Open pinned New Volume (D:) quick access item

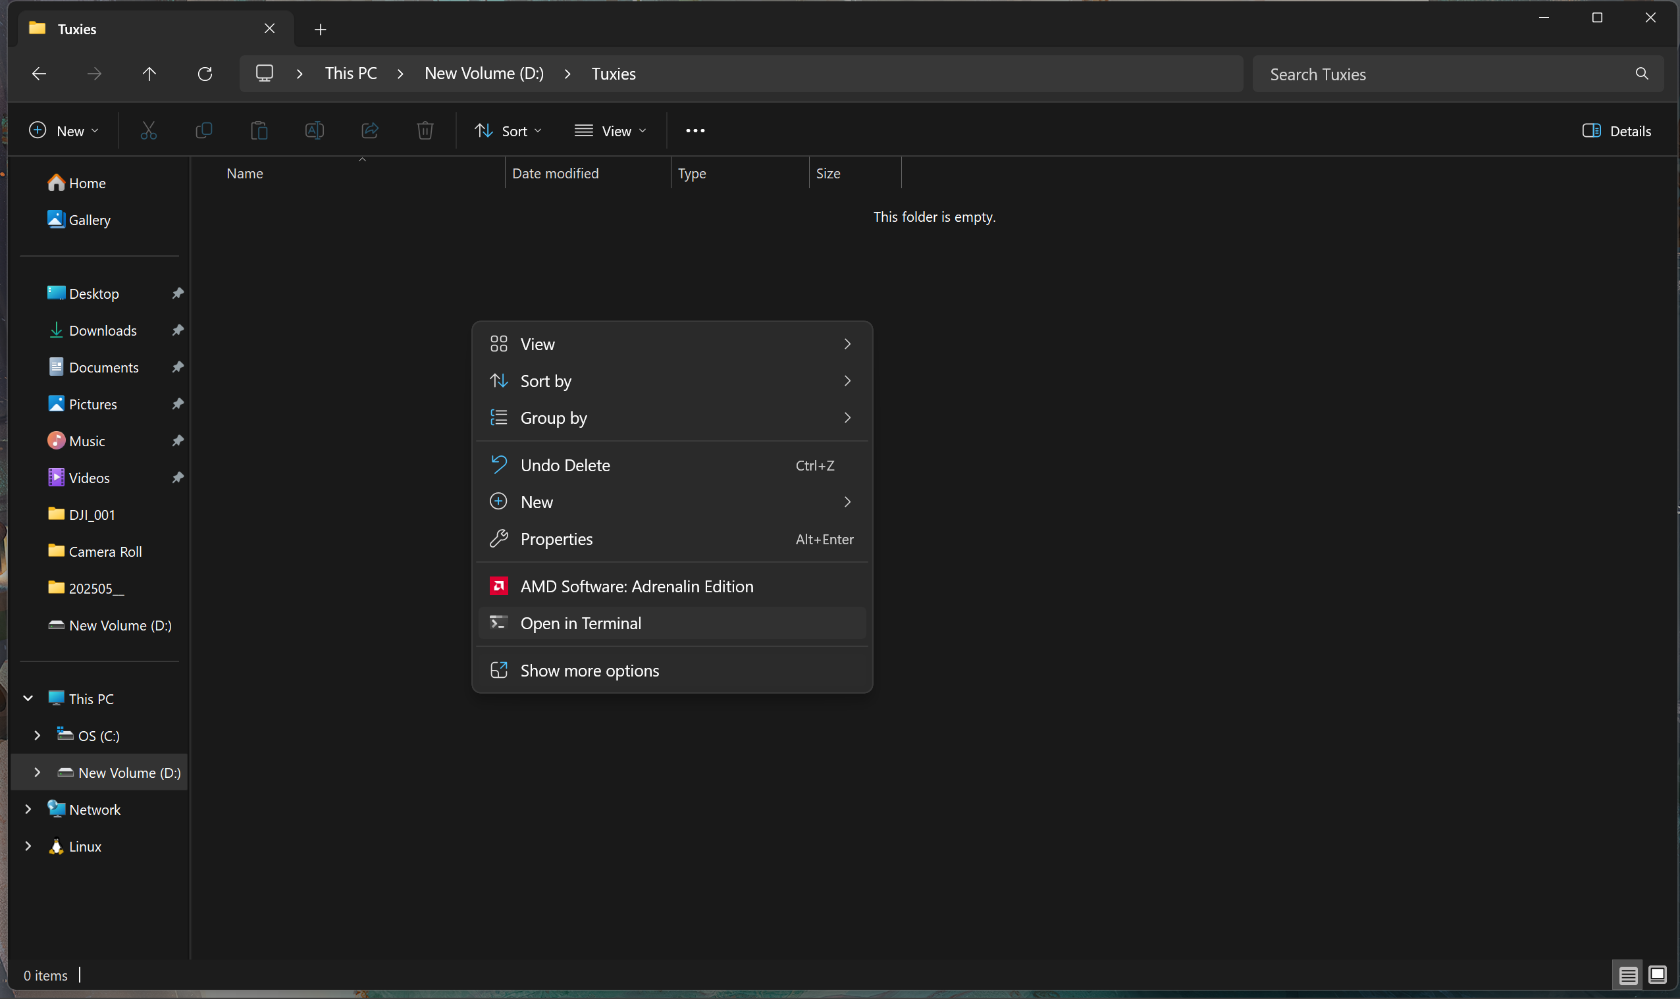tap(99, 625)
